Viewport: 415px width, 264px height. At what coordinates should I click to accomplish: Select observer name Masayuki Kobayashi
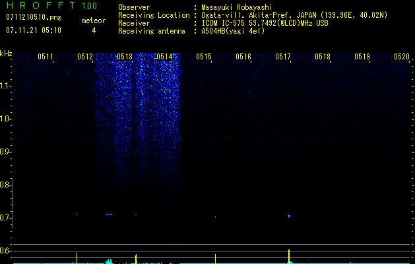237,7
